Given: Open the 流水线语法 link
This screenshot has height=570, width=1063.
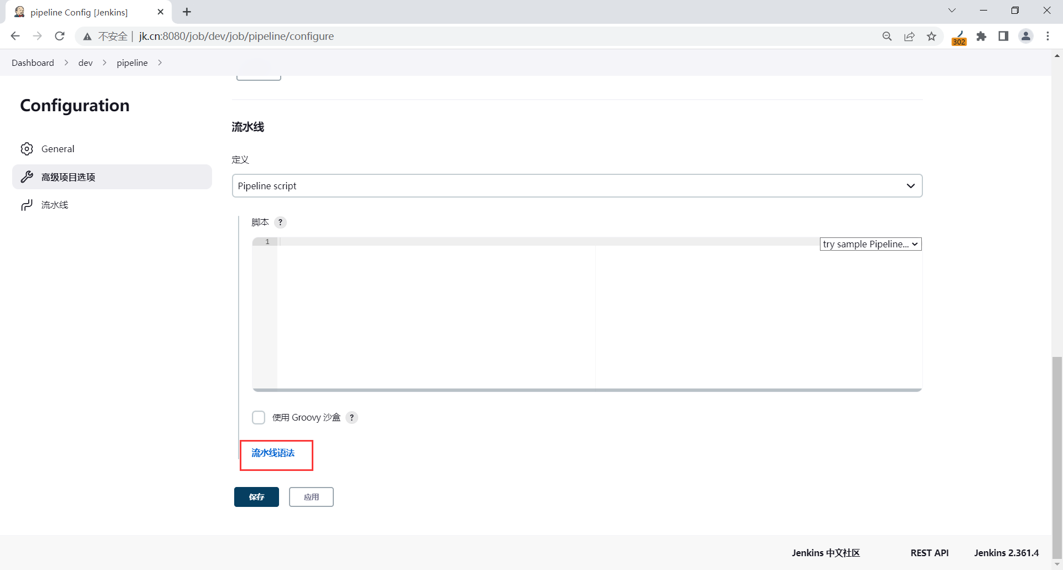Looking at the screenshot, I should (x=273, y=453).
